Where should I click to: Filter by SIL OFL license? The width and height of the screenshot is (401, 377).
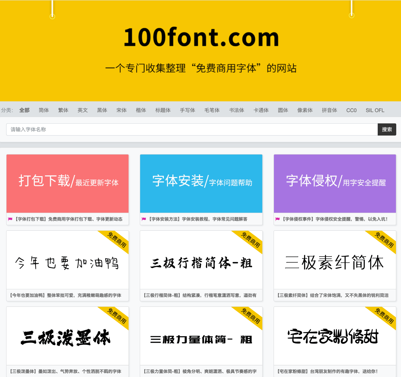[x=375, y=110]
